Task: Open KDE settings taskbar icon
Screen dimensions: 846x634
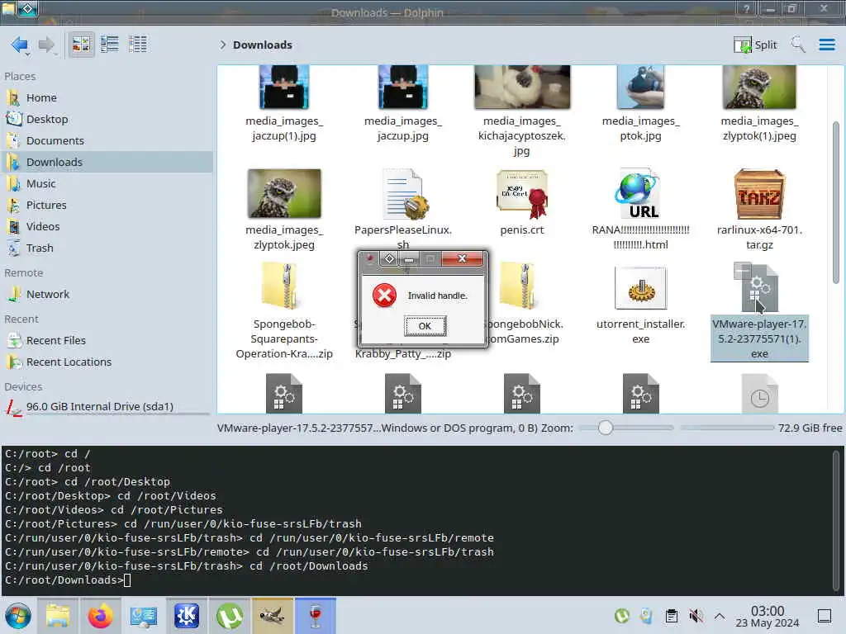Action: click(187, 616)
